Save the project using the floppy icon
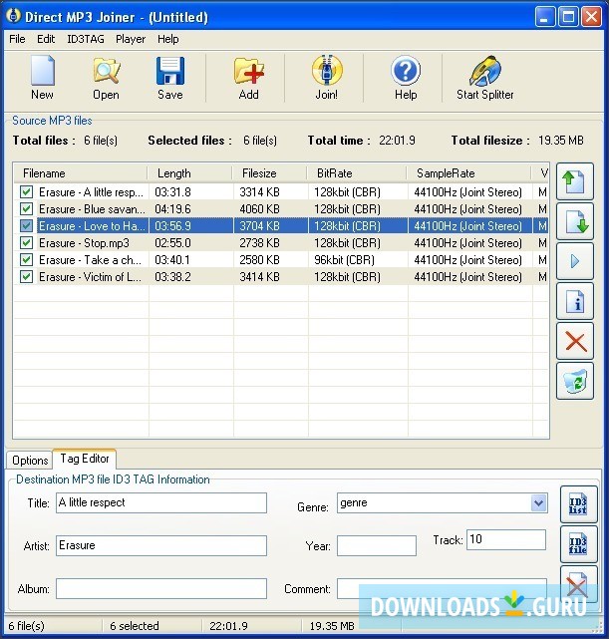The width and height of the screenshot is (609, 639). [169, 78]
